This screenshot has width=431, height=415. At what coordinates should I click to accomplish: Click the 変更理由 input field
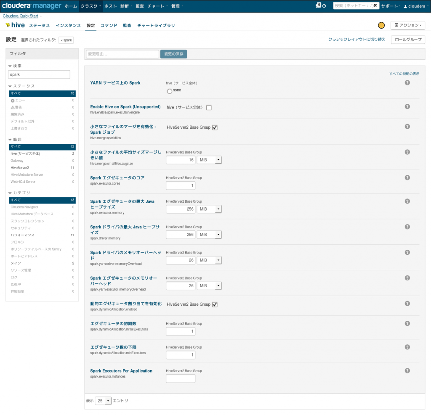tap(122, 54)
